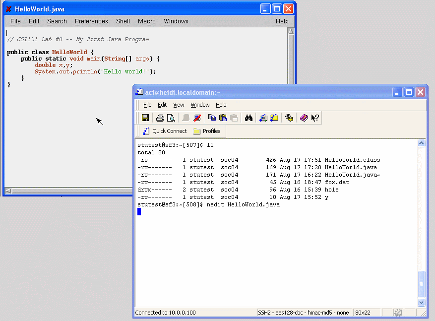Click the red X icon in HelloWorld.java title

(x=8, y=9)
